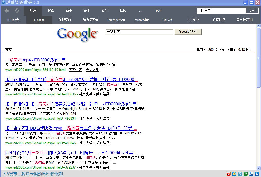Click the 找到约 350 条结果 count text
Screen dimensions: 261x177
coord(210,50)
